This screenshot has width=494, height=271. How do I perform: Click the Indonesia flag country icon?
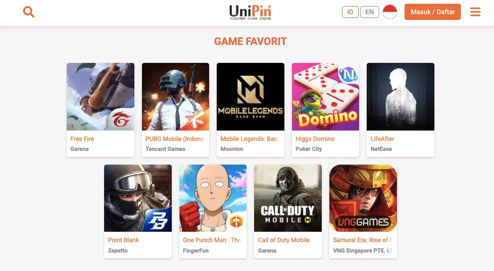tap(390, 12)
